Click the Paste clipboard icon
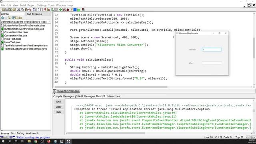Image resolution: width=256 pixels, height=144 pixels. (26, 10)
